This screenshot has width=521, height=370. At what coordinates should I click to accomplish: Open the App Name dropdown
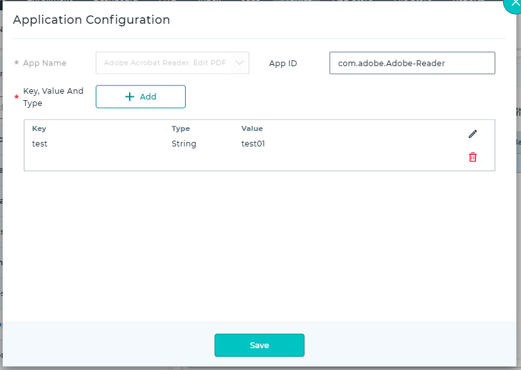click(x=172, y=63)
